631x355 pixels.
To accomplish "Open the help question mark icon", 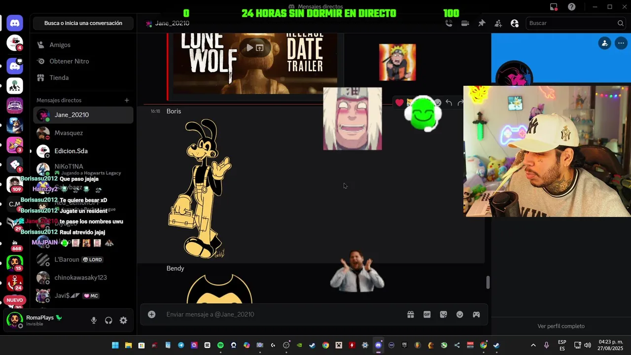I will pyautogui.click(x=571, y=7).
